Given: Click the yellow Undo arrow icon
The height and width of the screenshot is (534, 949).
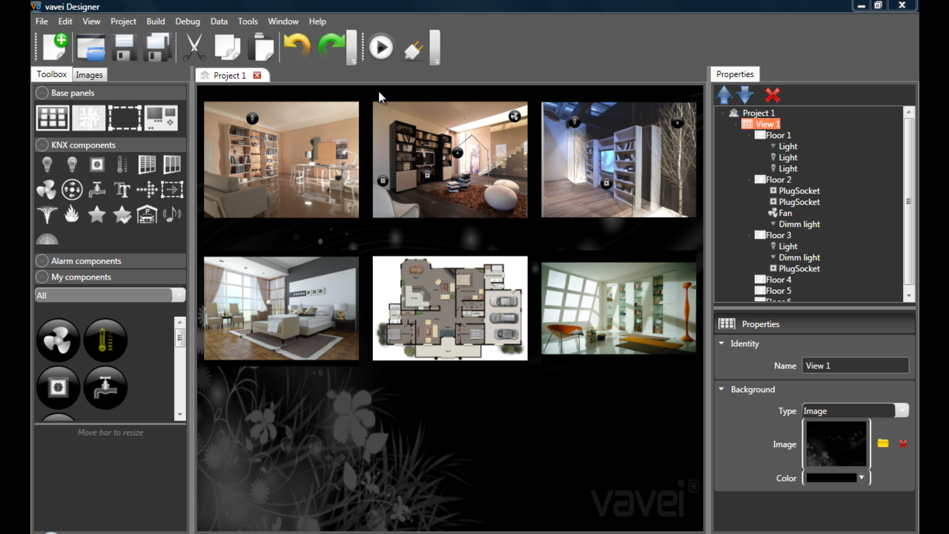Looking at the screenshot, I should [297, 47].
